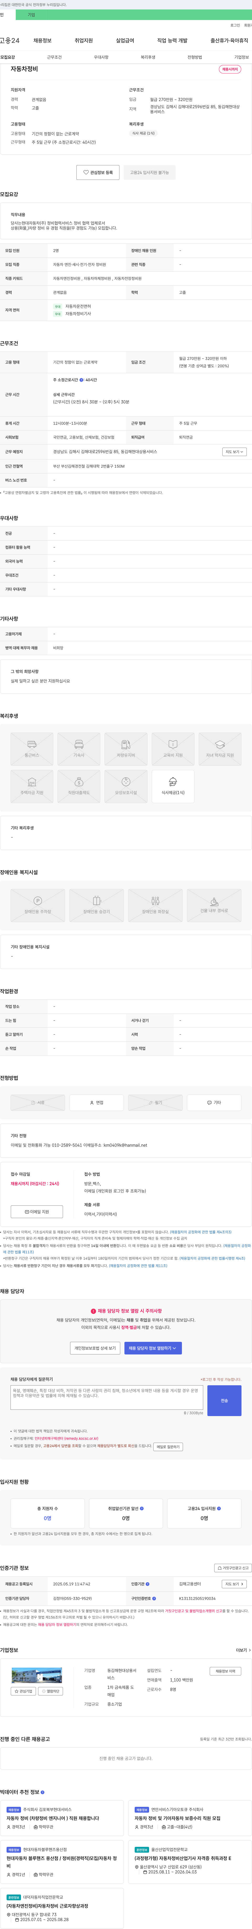Click the 주택자금 지원 benefit icon
Screen dimensions: 252x1929
pyautogui.click(x=32, y=786)
